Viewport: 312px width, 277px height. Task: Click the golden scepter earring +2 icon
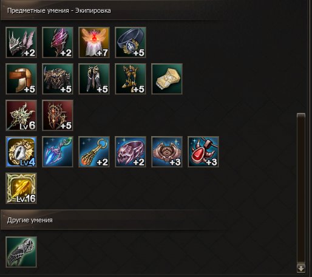click(94, 152)
